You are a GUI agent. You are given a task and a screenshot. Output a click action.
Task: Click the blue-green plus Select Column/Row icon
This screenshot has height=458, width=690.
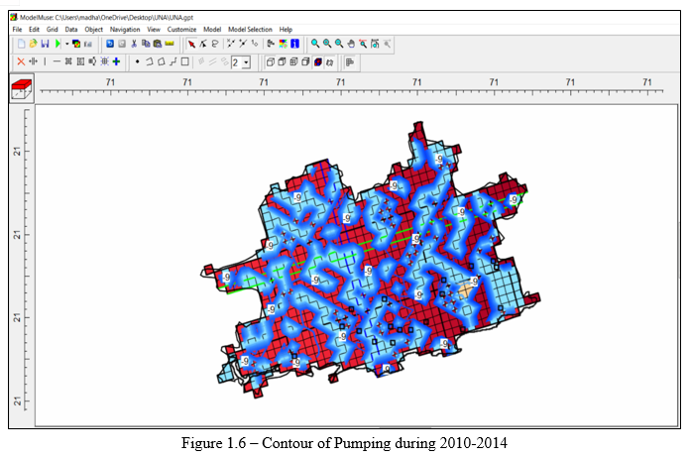pyautogui.click(x=116, y=61)
